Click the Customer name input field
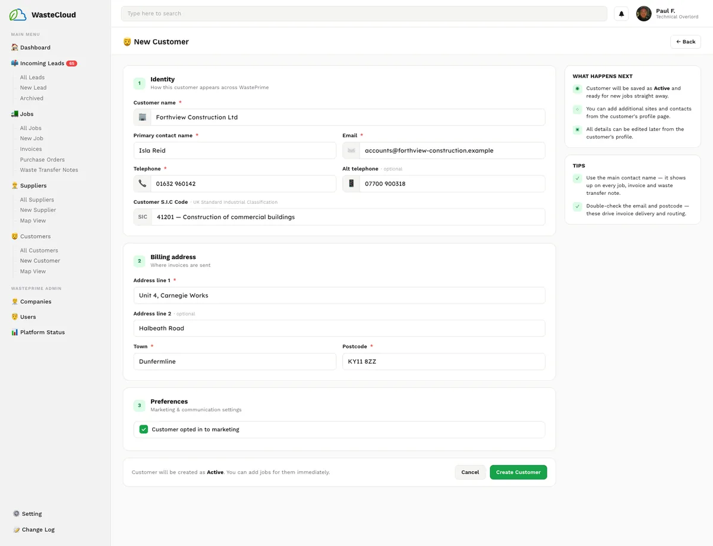The height and width of the screenshot is (546, 713). coord(348,118)
